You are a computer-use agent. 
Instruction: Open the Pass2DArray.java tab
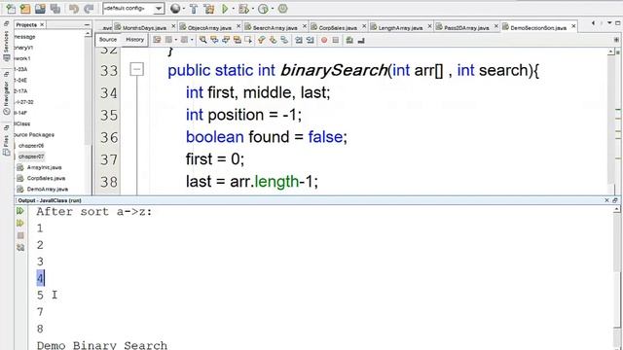coord(466,27)
